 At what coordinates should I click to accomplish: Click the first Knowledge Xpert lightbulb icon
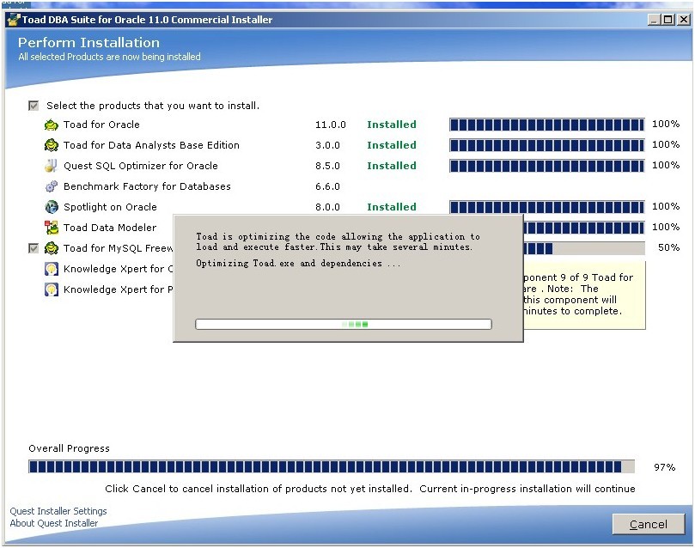[x=52, y=269]
